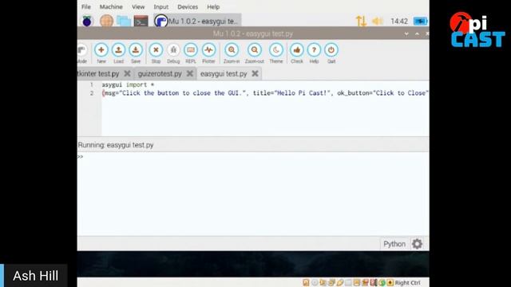Open the top Help menu
The height and width of the screenshot is (287, 511).
[213, 7]
